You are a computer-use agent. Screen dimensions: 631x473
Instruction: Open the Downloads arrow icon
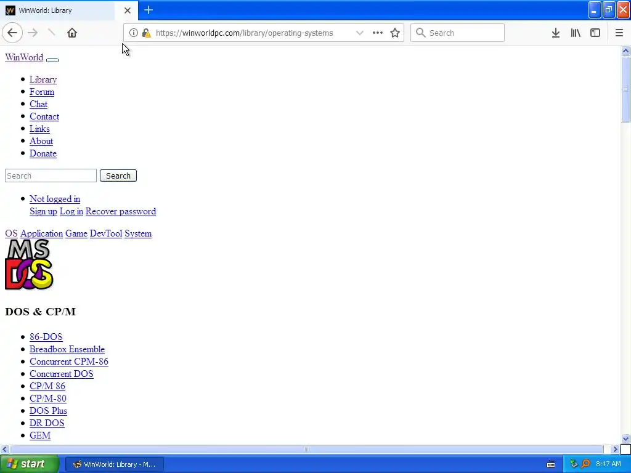(x=556, y=33)
